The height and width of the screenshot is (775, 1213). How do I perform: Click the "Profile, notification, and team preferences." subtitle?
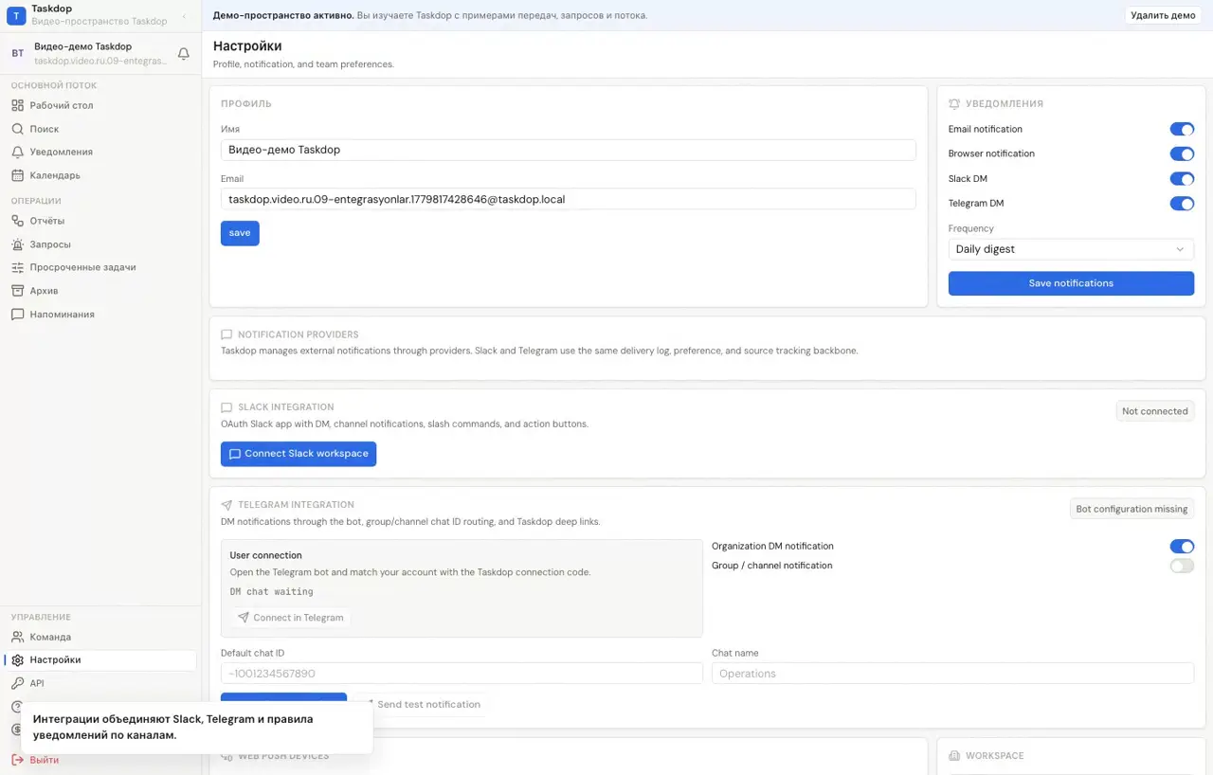click(303, 64)
